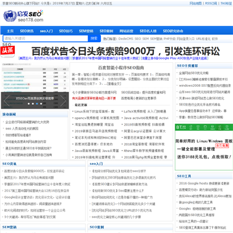Image resolution: width=233 pixels, height=233 pixels.
Task: Open the 2018黑马php视频全套教程 link
Action: 146,157
